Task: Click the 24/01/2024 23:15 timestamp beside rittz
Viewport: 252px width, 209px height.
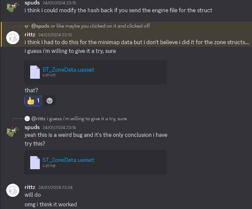Action: [x=55, y=35]
